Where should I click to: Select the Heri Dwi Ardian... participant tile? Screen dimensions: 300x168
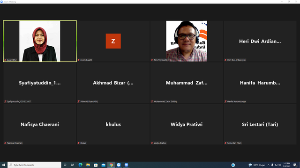[260, 41]
